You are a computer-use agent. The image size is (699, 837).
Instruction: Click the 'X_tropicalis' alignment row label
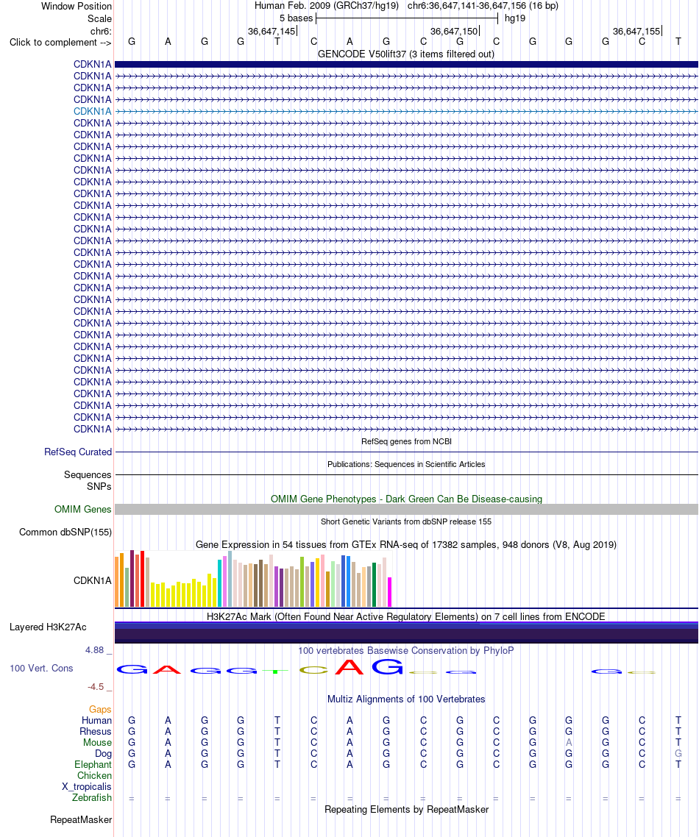point(87,786)
